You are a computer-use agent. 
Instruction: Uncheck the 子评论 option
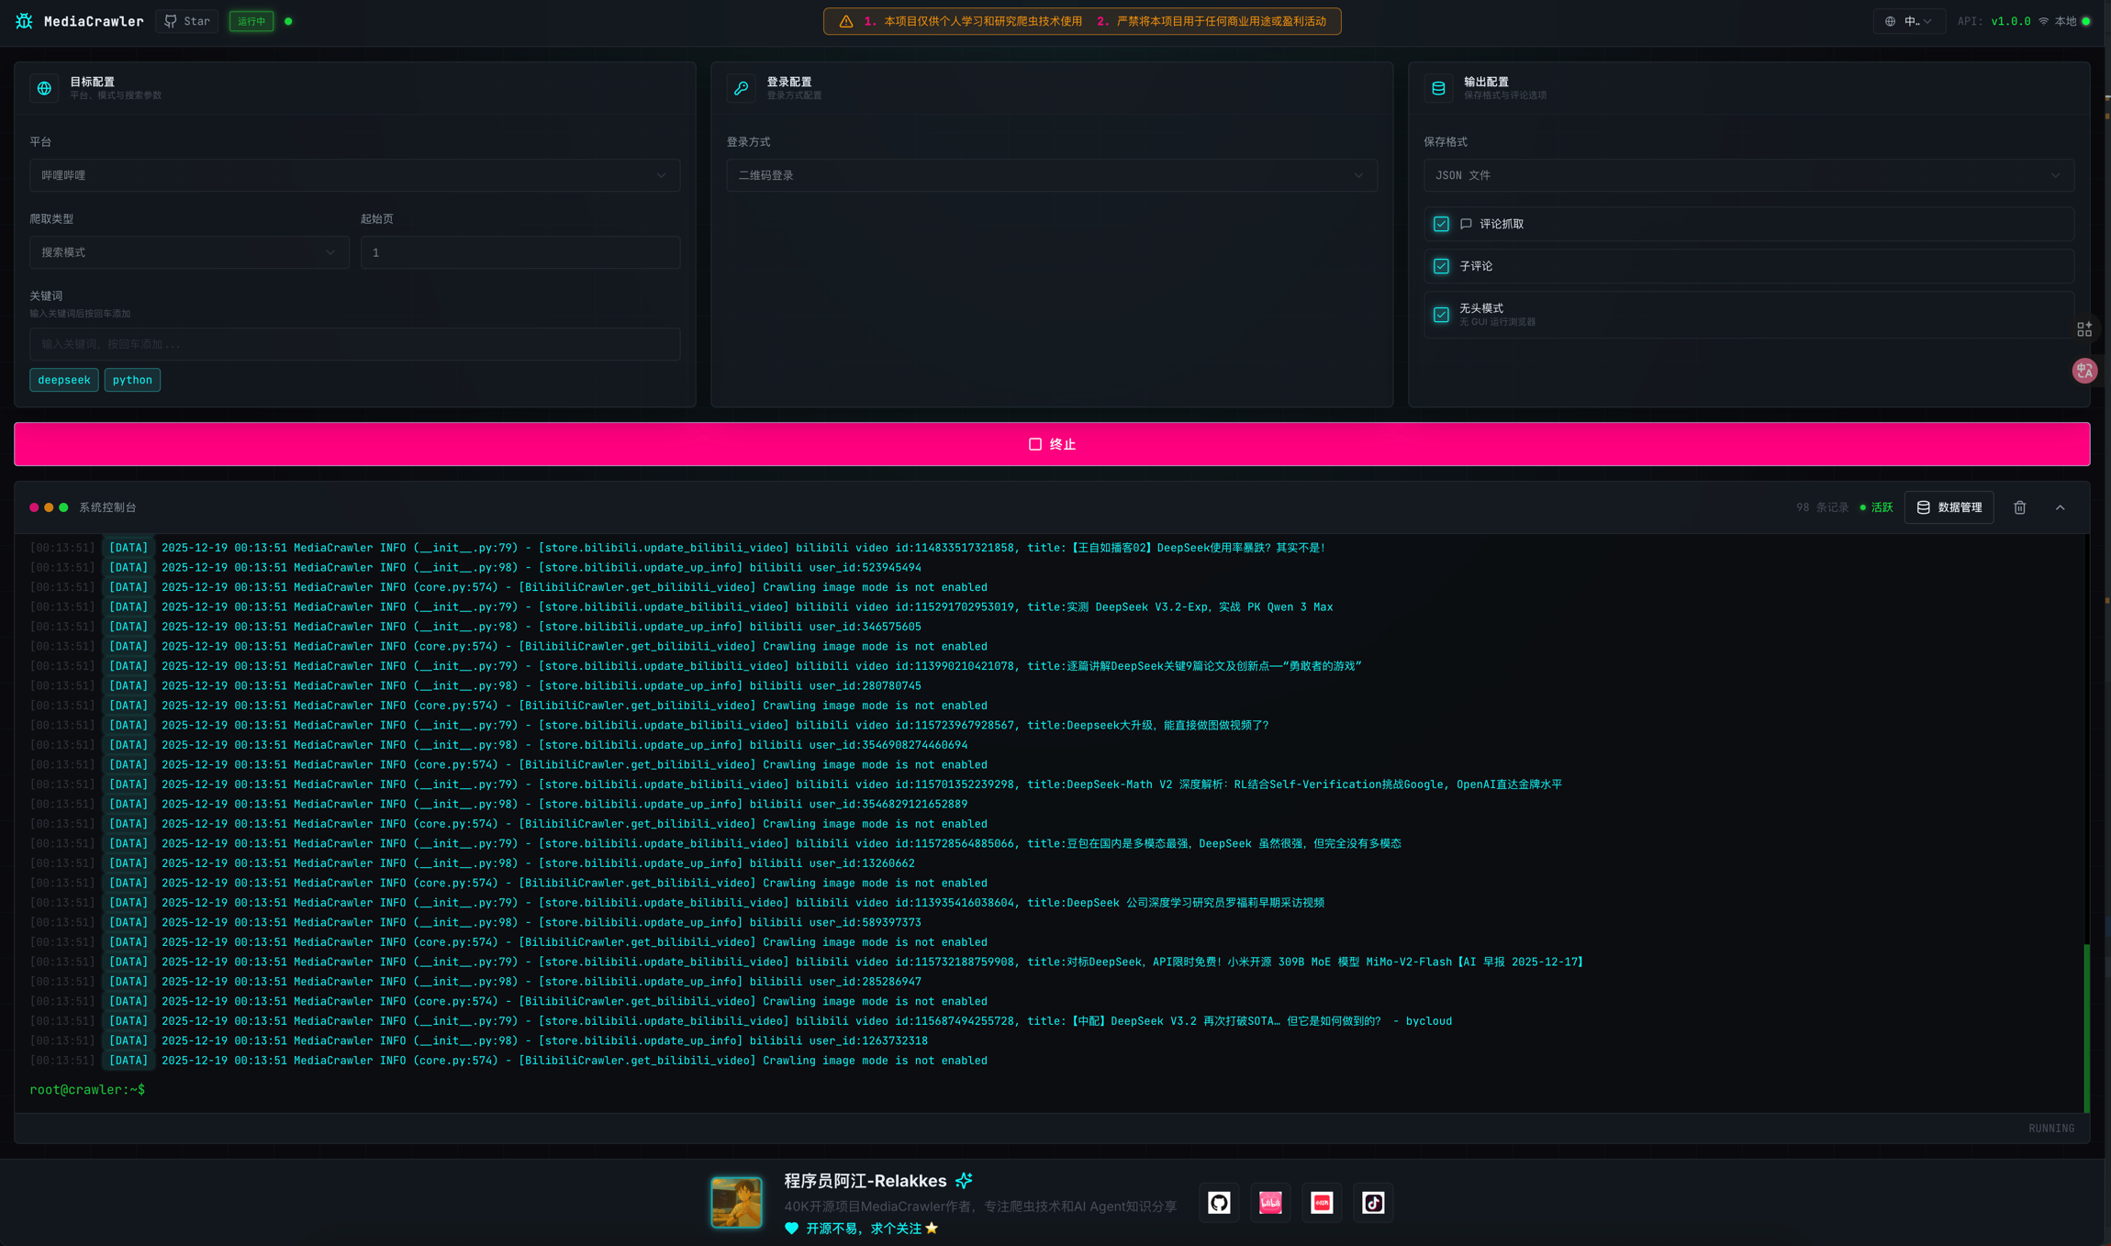tap(1441, 265)
